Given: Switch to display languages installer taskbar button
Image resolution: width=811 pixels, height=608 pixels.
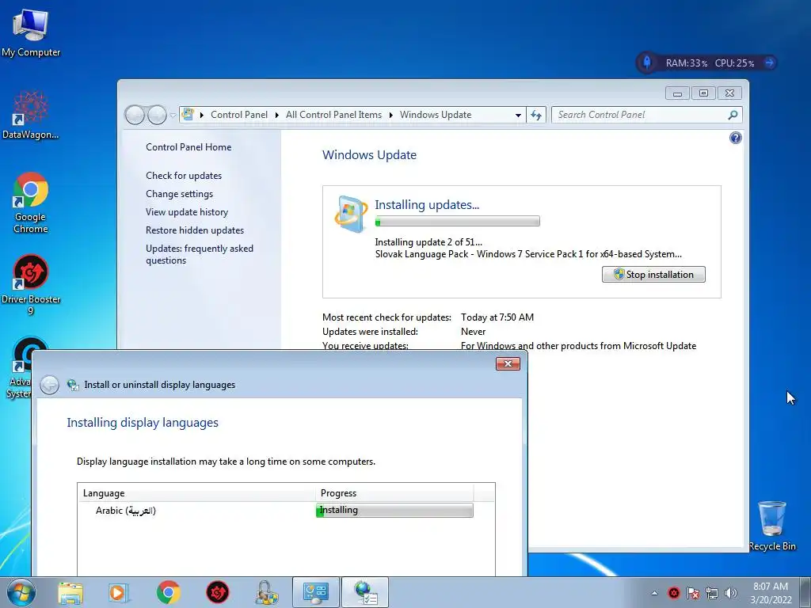Looking at the screenshot, I should 365,592.
